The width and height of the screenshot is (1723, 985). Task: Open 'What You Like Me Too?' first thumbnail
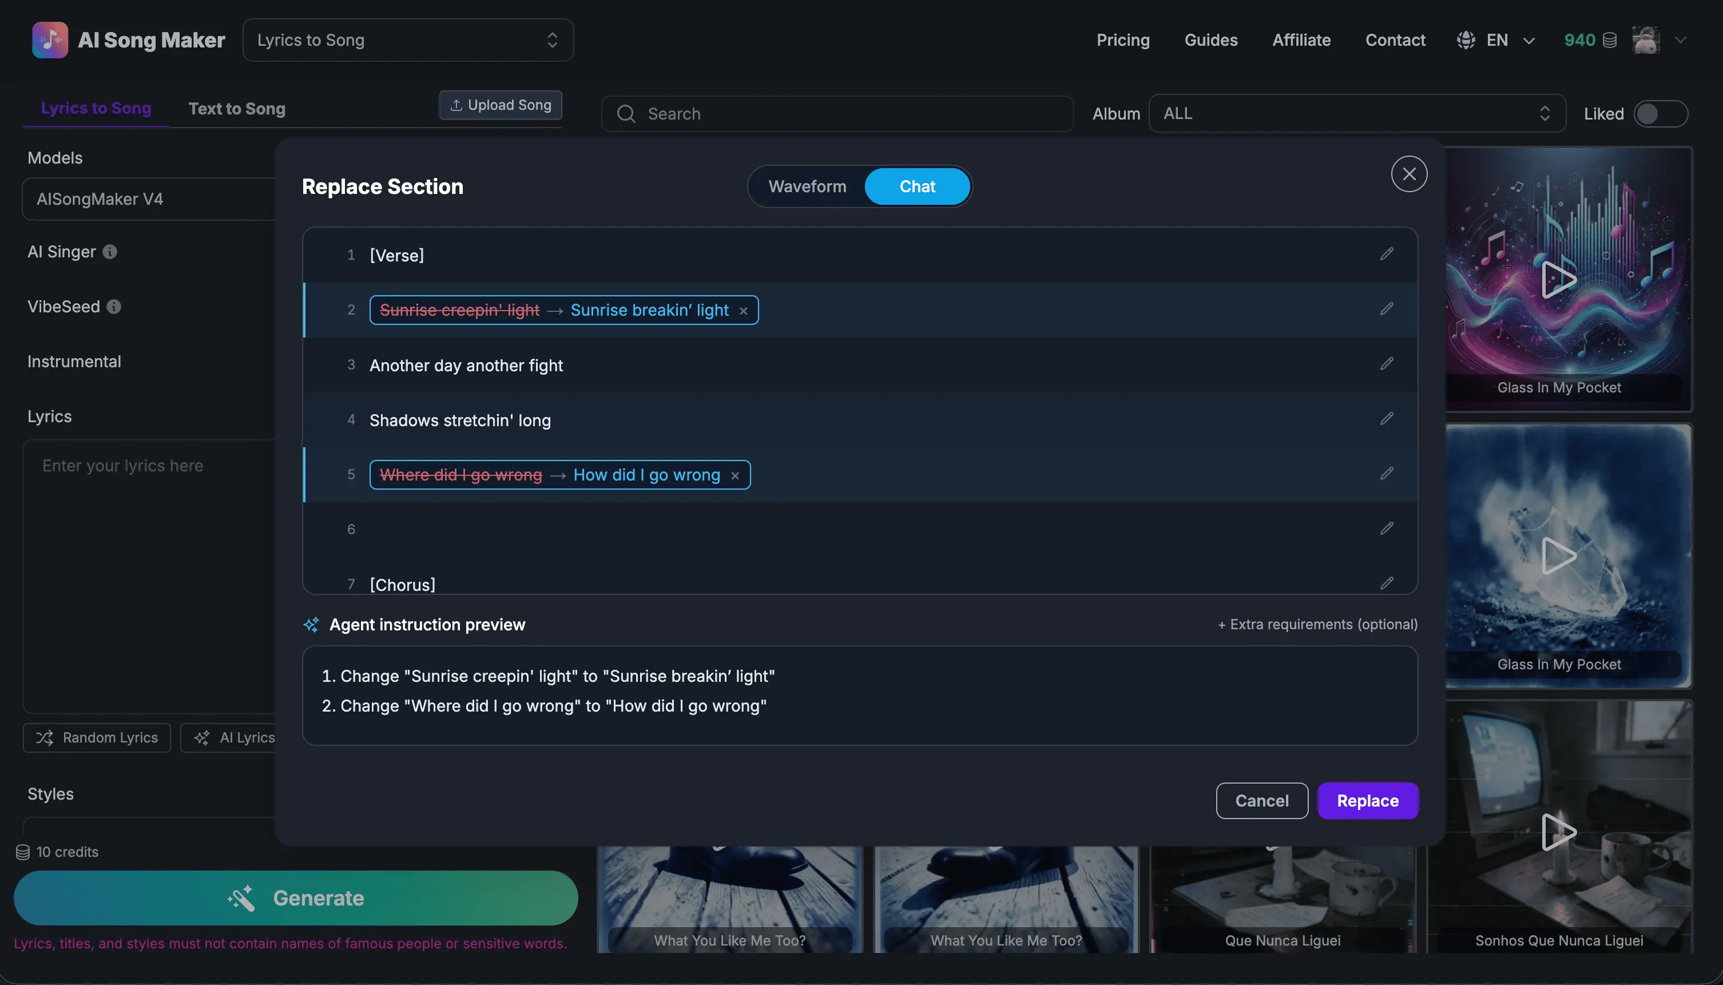[730, 899]
